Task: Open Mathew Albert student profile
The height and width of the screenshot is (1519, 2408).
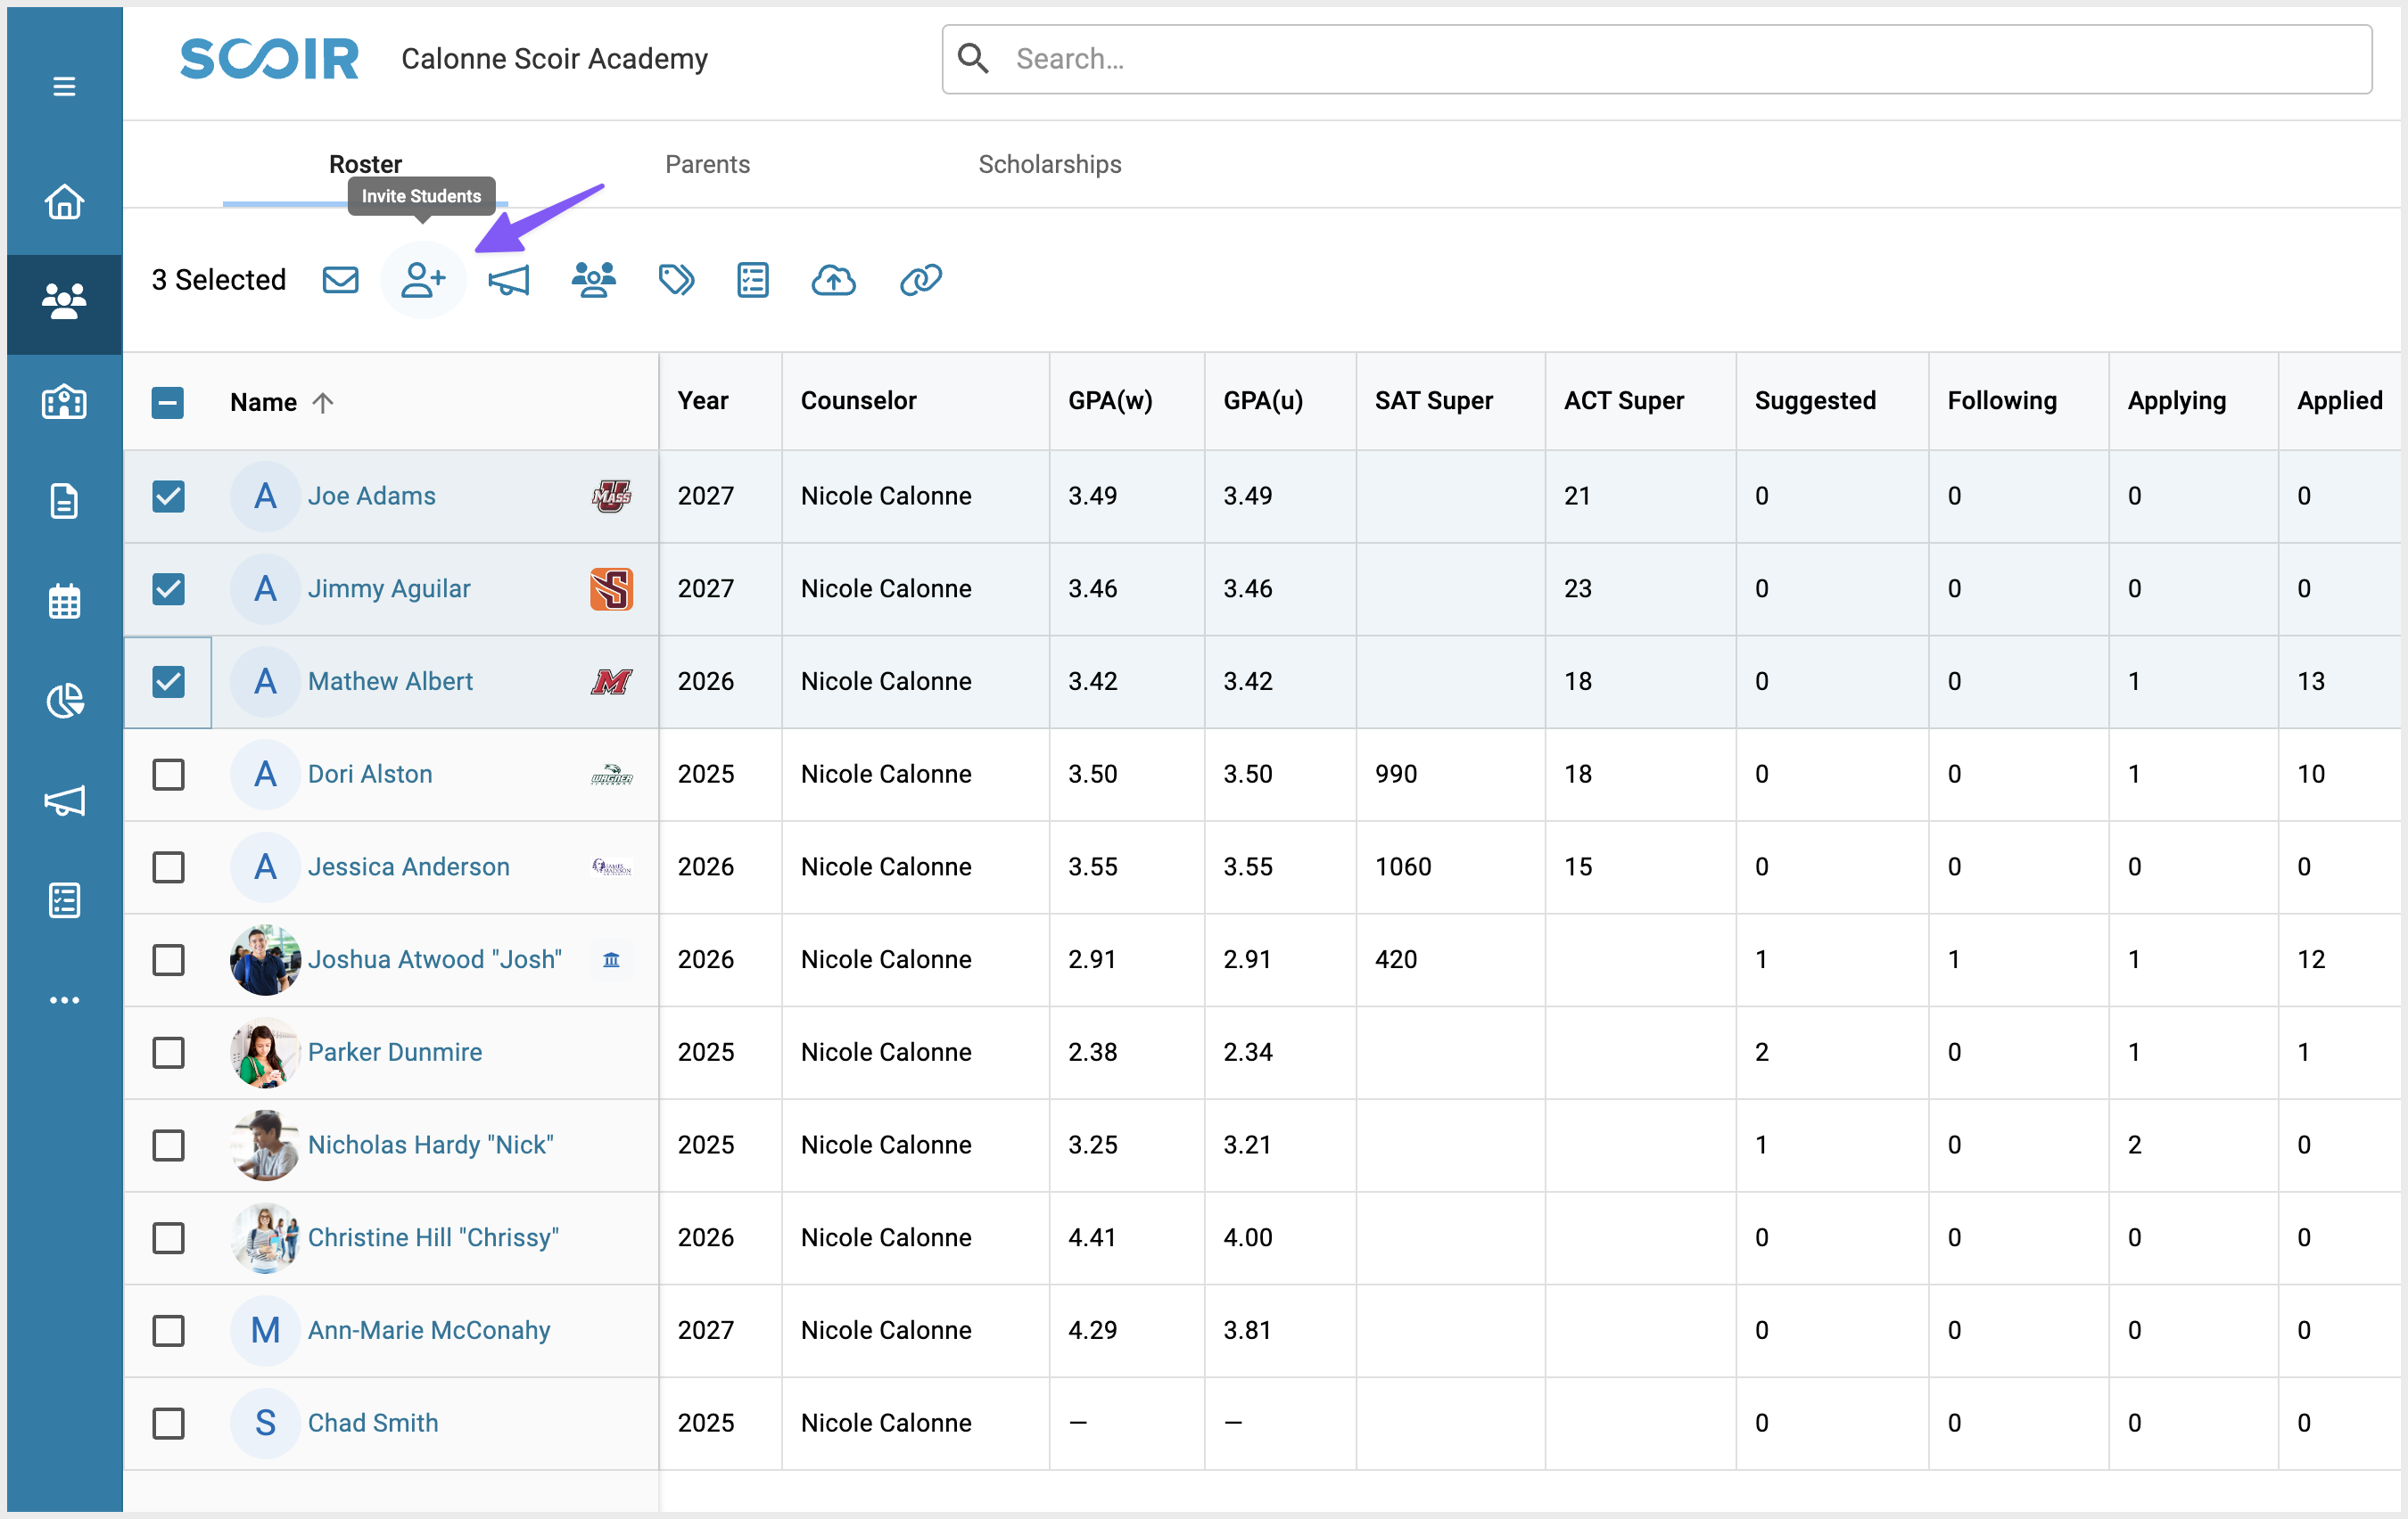Action: (x=390, y=682)
